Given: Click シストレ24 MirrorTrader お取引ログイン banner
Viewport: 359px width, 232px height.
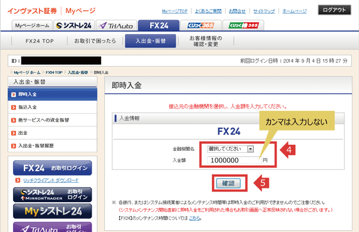Looking at the screenshot, I should point(53,195).
